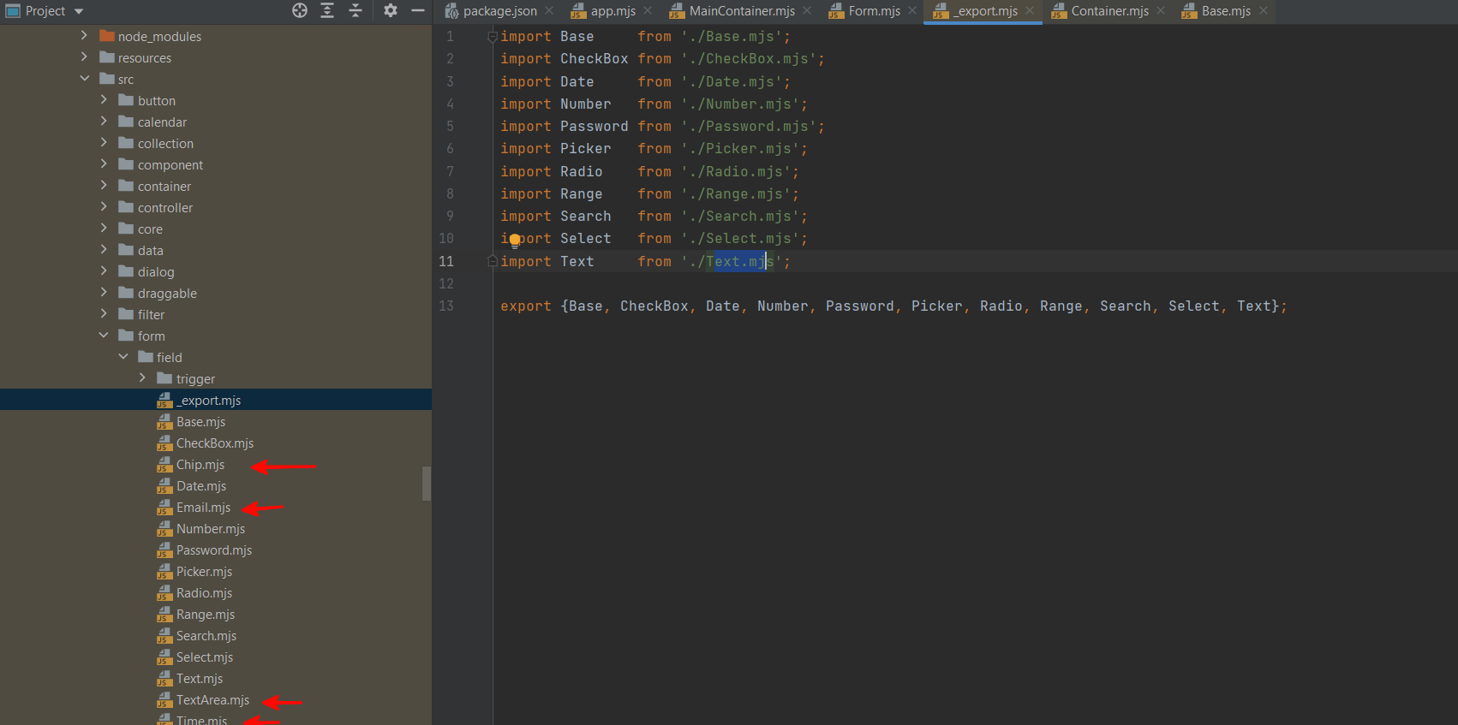
Task: Select the draggable folder
Action: [167, 294]
